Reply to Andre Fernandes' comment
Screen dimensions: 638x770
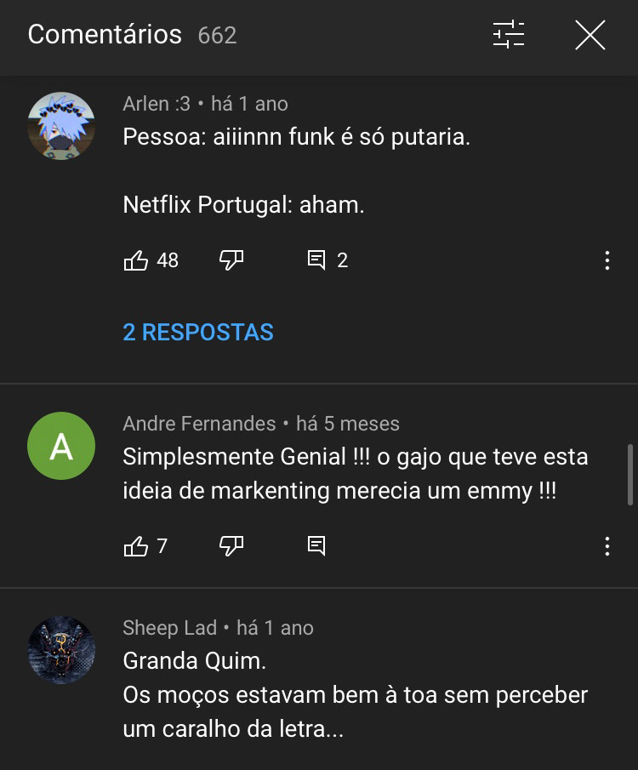click(316, 546)
